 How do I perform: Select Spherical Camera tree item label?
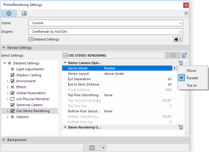coord(29,105)
